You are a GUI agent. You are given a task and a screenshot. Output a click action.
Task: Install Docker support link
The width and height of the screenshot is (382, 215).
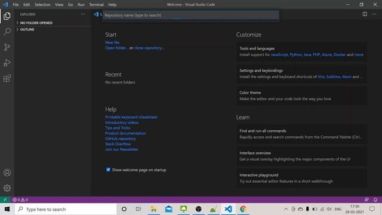pos(340,54)
